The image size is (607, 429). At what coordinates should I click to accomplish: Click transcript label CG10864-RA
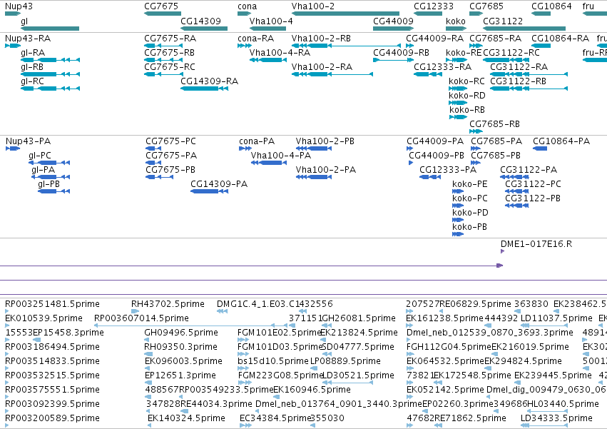click(560, 39)
